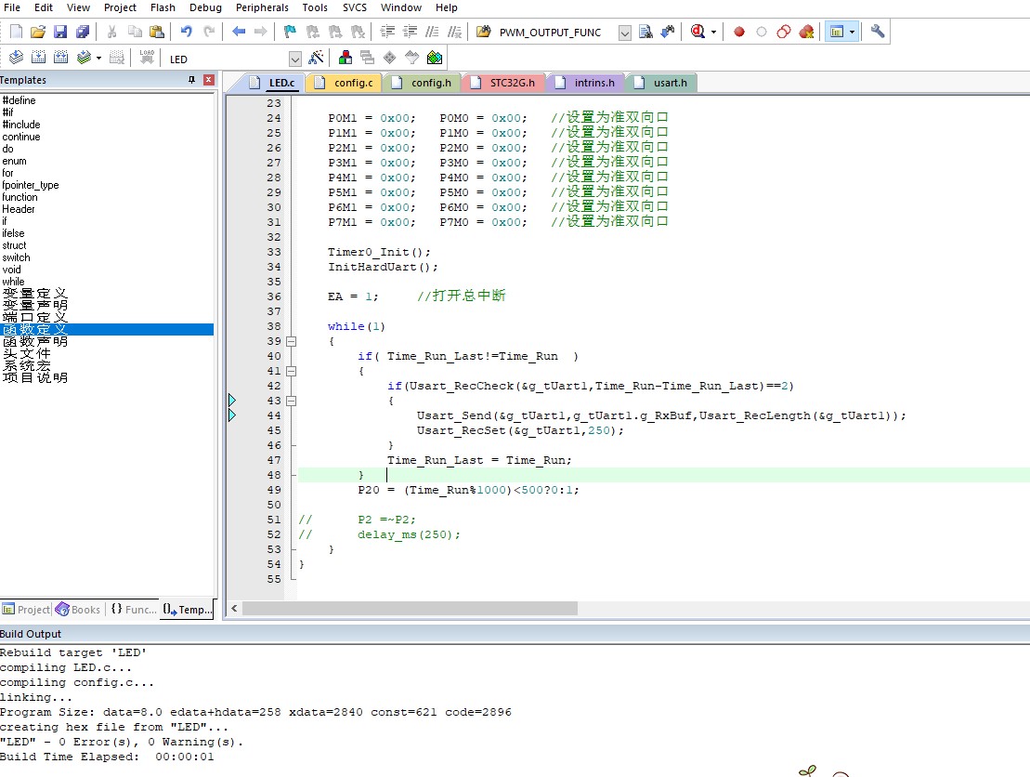This screenshot has height=777, width=1030.
Task: Show the Books panel tab
Action: pyautogui.click(x=78, y=610)
